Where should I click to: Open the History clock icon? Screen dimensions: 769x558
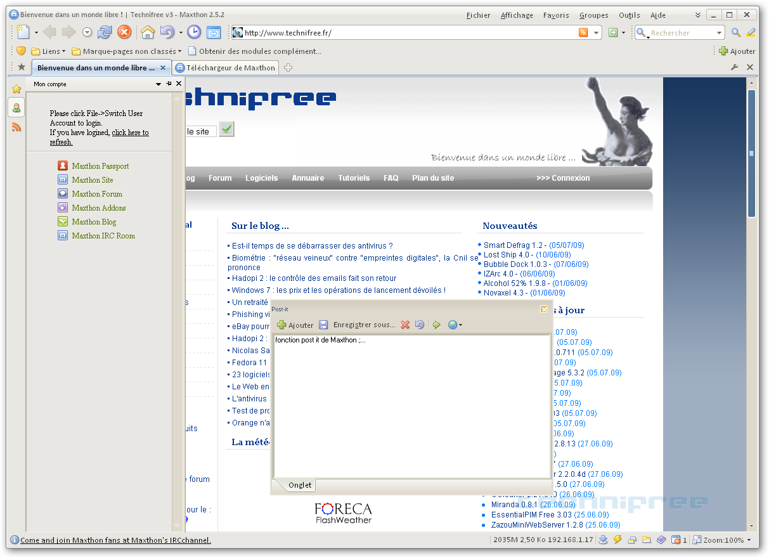point(194,32)
